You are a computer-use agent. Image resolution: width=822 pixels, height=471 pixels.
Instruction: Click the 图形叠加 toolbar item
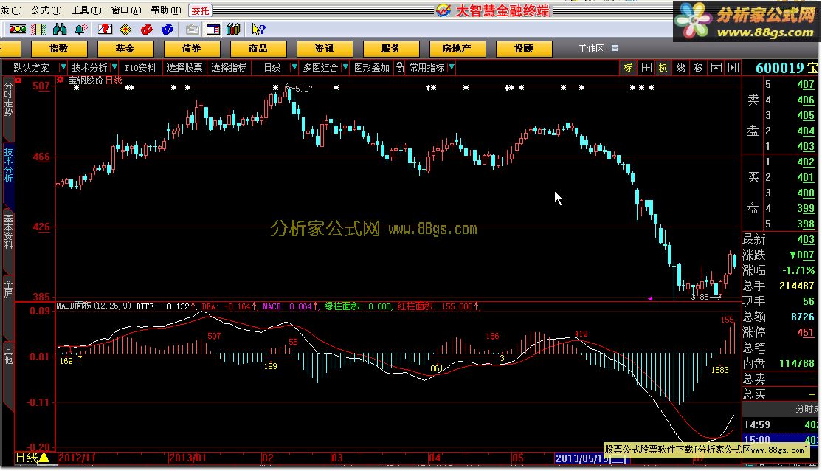coord(372,68)
